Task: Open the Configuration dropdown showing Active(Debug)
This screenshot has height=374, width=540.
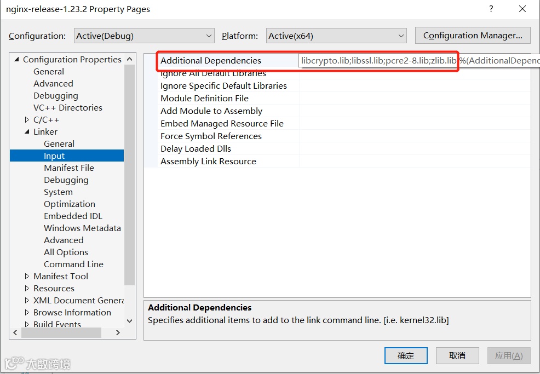Action: [x=144, y=36]
